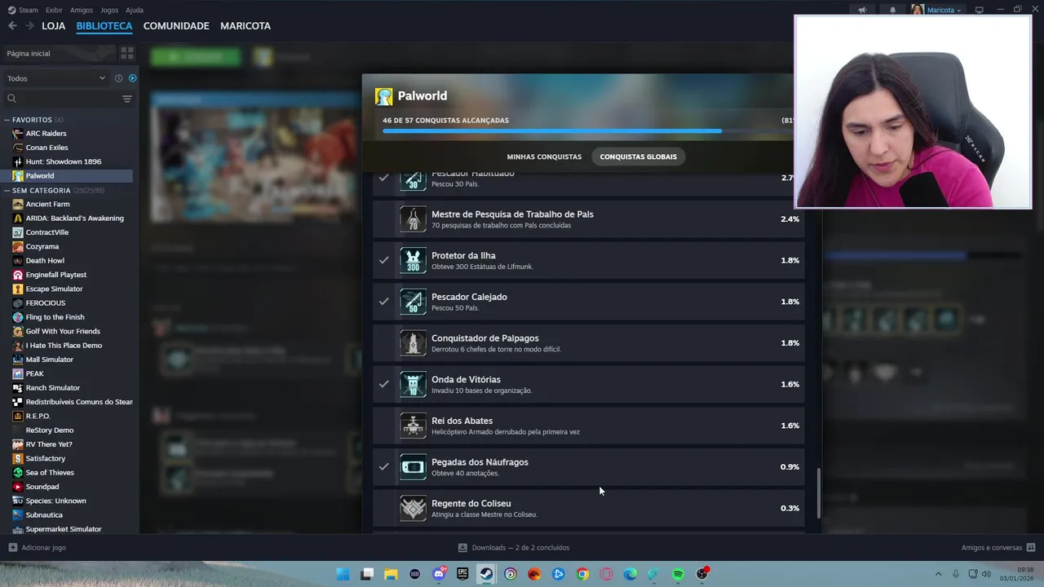The height and width of the screenshot is (587, 1044).
Task: Open Downloads status in the bottom bar
Action: (x=514, y=548)
